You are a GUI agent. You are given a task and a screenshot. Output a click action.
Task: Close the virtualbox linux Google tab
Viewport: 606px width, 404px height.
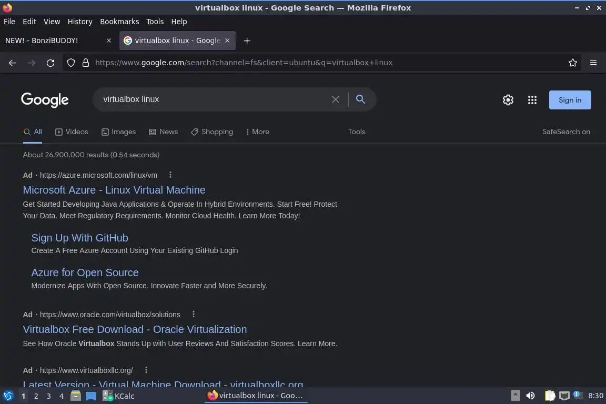[x=227, y=40]
